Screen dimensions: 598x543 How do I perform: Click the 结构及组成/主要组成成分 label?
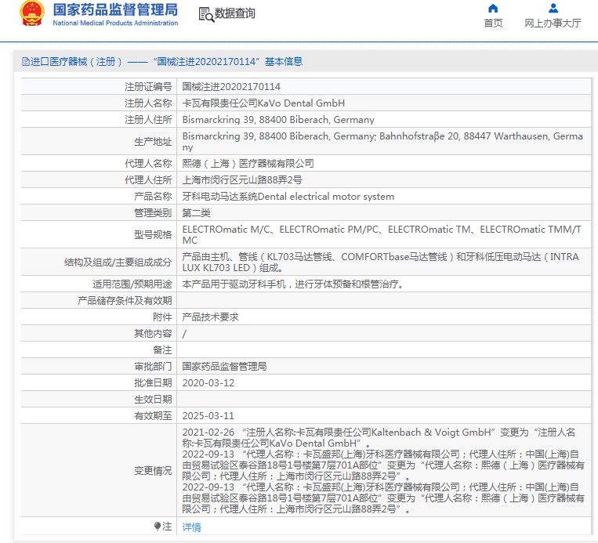pos(118,262)
